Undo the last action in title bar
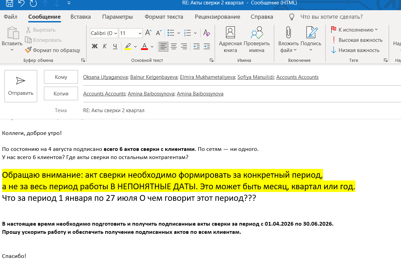The image size is (401, 262). 21,3
